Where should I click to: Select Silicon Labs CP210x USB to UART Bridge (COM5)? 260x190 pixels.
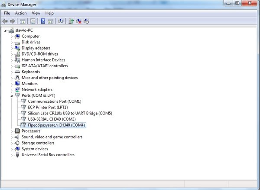pos(70,113)
